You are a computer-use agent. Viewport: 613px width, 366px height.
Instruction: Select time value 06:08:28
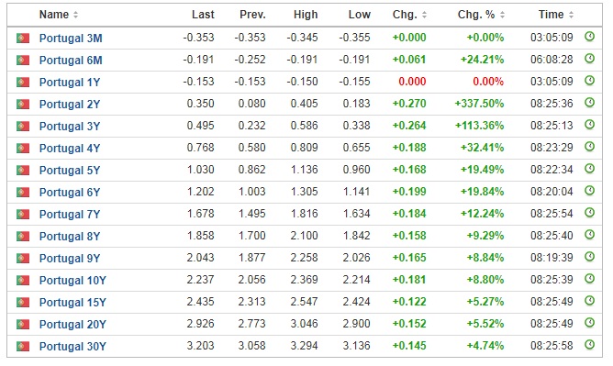552,60
